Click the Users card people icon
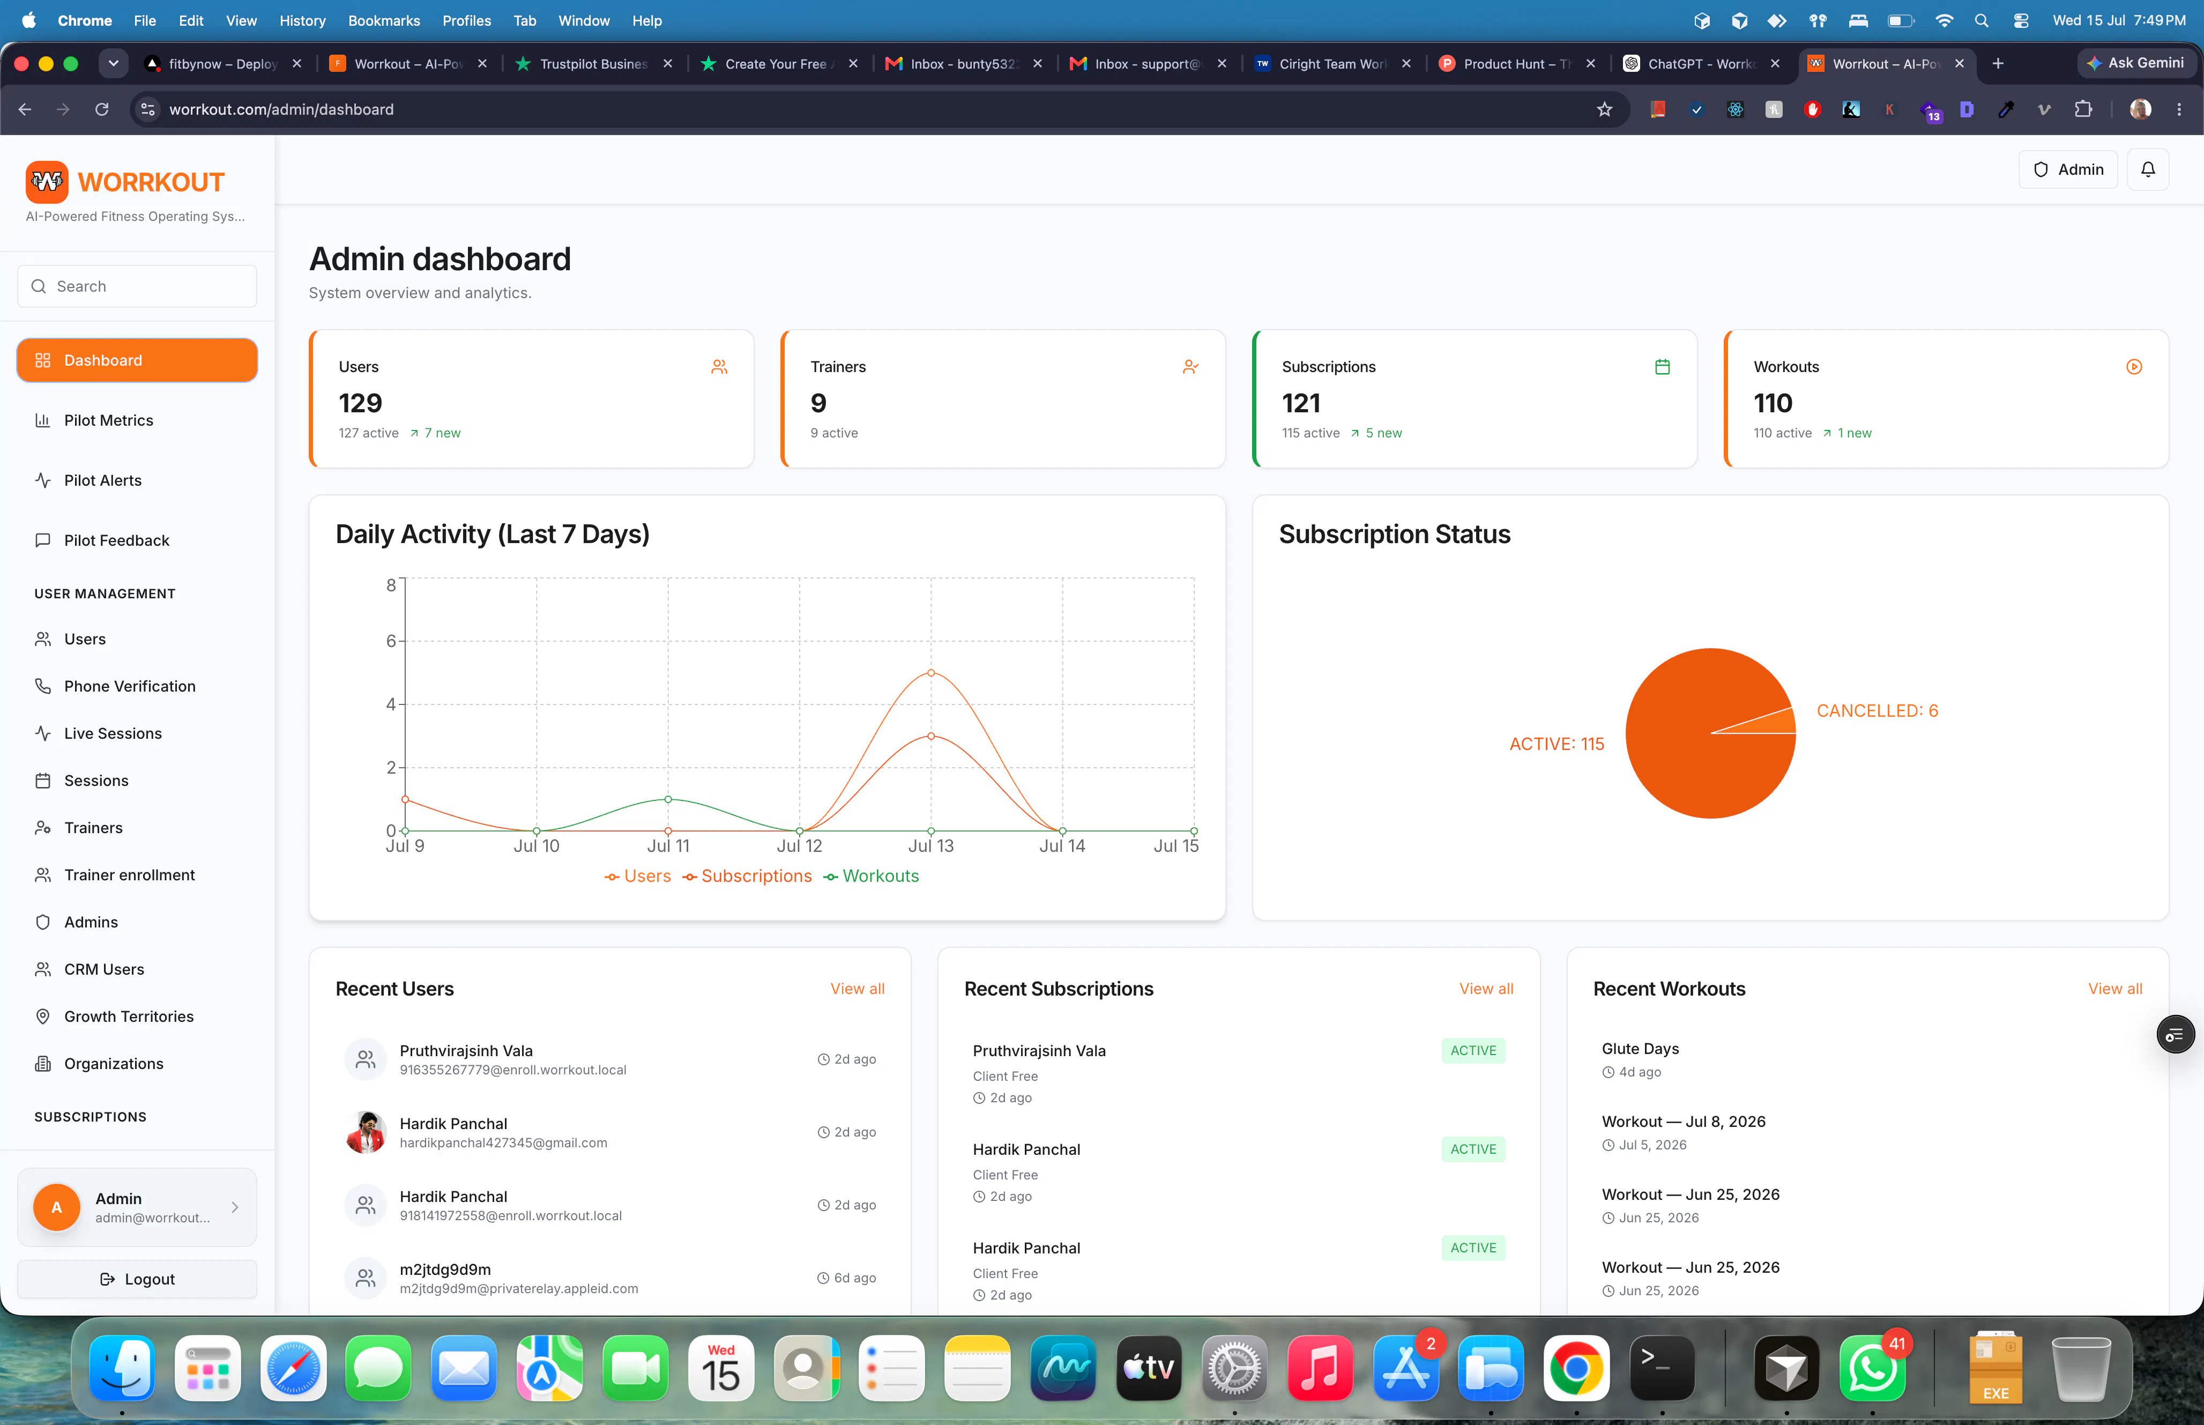The width and height of the screenshot is (2204, 1425). (x=719, y=367)
